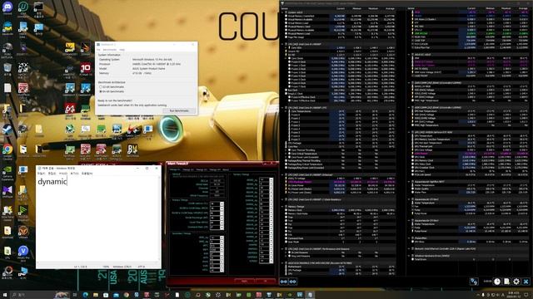Image resolution: width=533 pixels, height=299 pixels.
Task: Open the Notepad 도움말 (Help) menu
Action: [87, 174]
